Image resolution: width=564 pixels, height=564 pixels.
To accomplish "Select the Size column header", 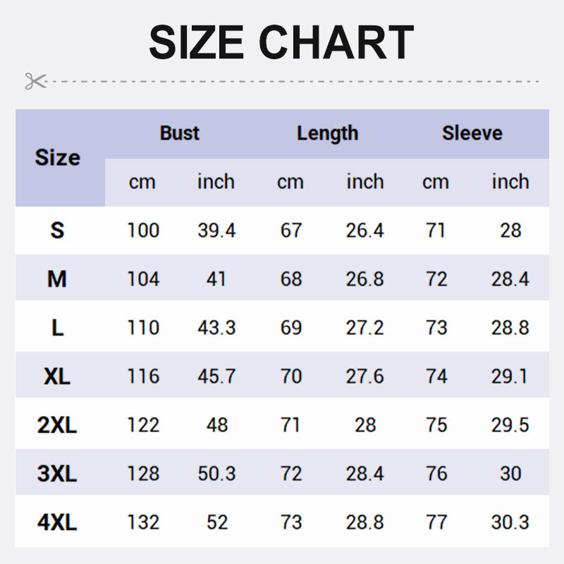I will click(x=58, y=158).
